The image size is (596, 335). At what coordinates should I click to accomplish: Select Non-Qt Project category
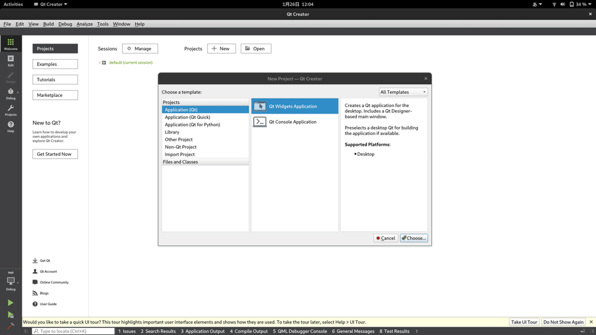[x=205, y=147]
